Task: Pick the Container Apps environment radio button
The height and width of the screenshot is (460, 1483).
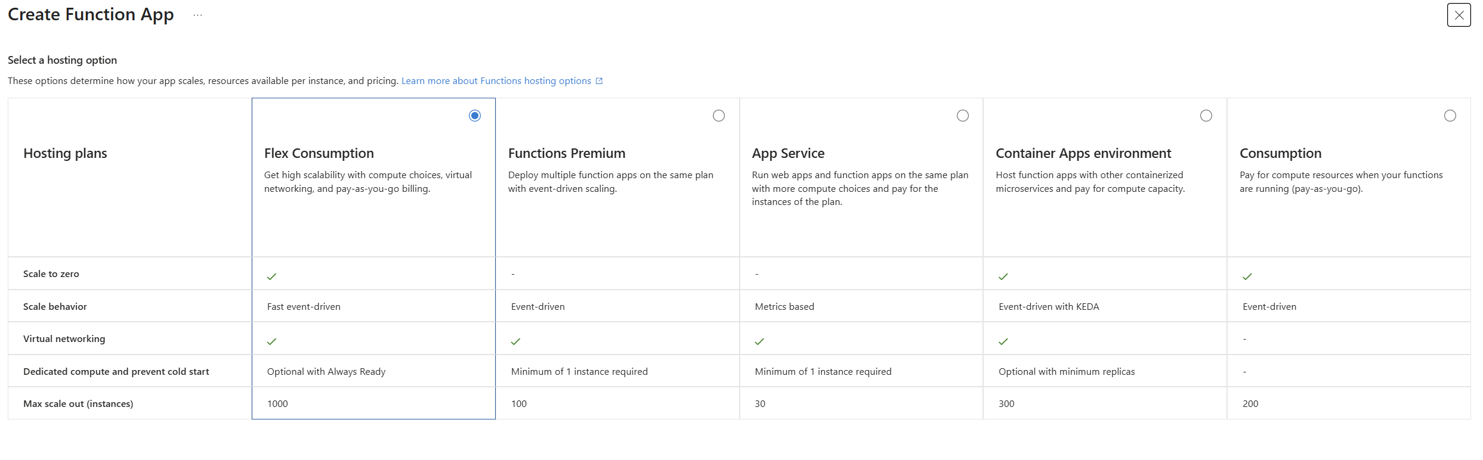Action: click(x=1206, y=116)
